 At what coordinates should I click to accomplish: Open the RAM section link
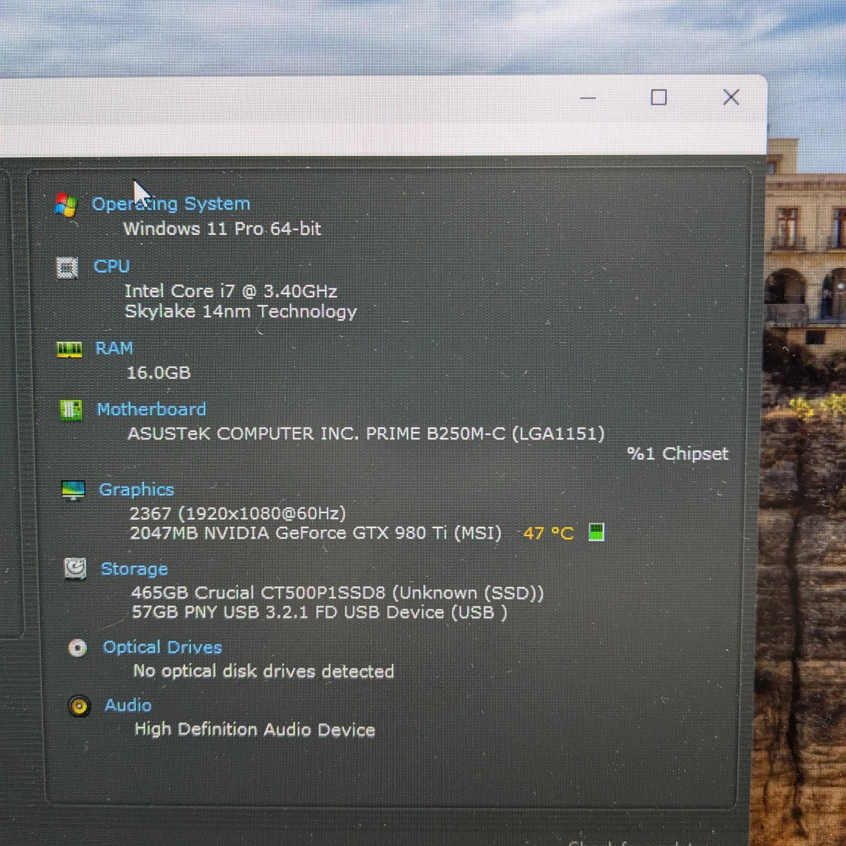(x=114, y=349)
